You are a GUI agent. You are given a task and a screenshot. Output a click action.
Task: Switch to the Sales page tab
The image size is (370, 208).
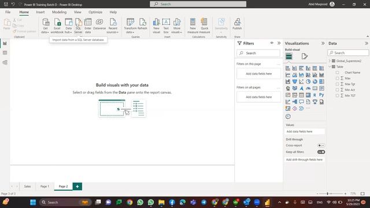[27, 186]
